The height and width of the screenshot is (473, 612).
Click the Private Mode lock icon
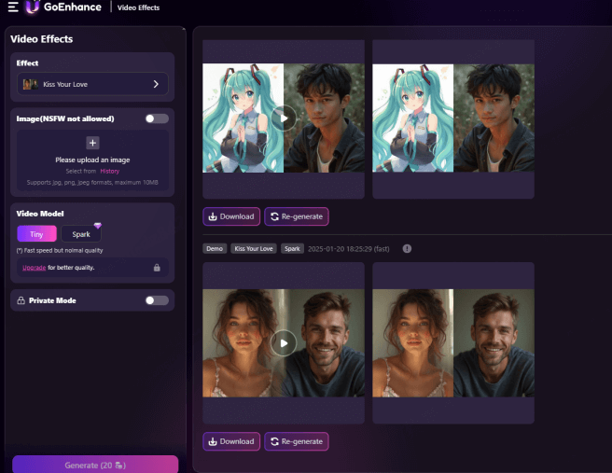(x=21, y=300)
